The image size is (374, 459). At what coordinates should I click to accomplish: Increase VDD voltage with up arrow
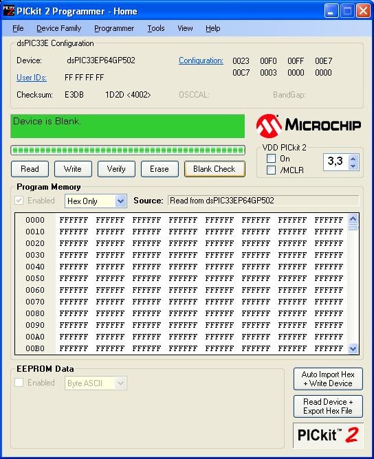pos(353,159)
